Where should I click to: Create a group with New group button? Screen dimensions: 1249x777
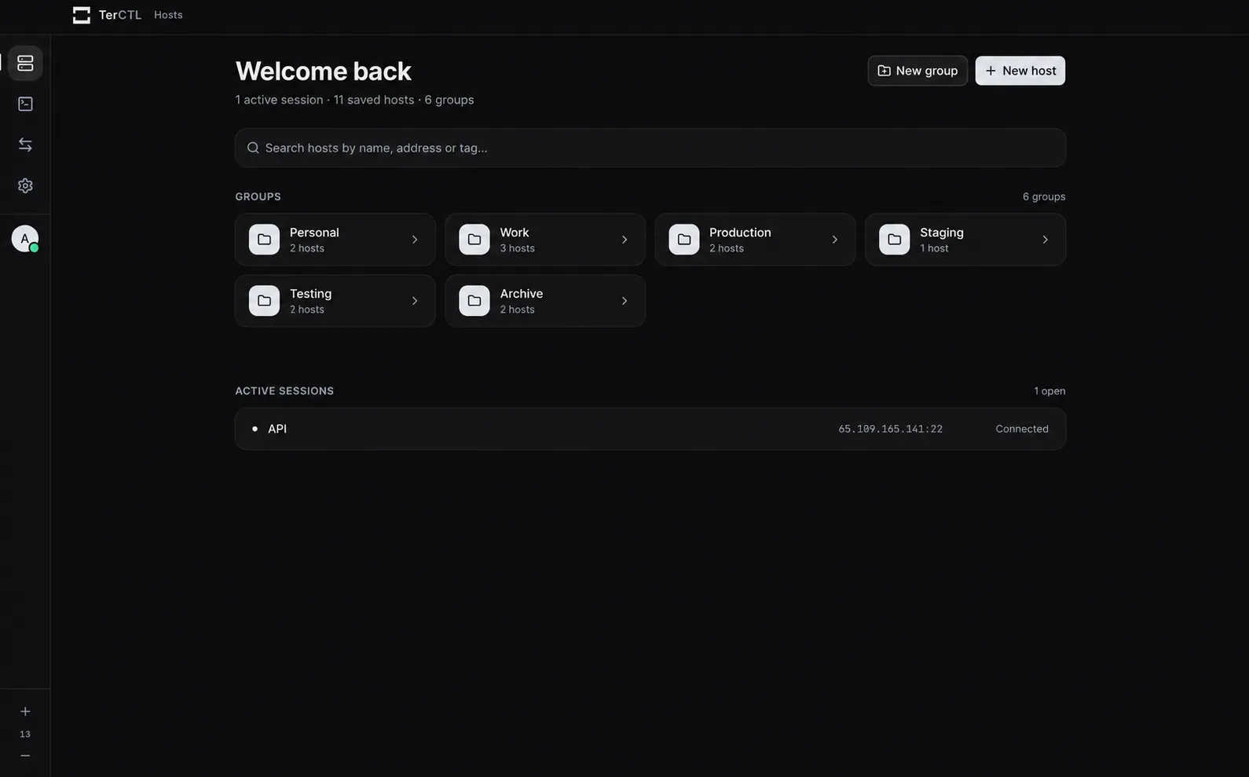(x=918, y=71)
